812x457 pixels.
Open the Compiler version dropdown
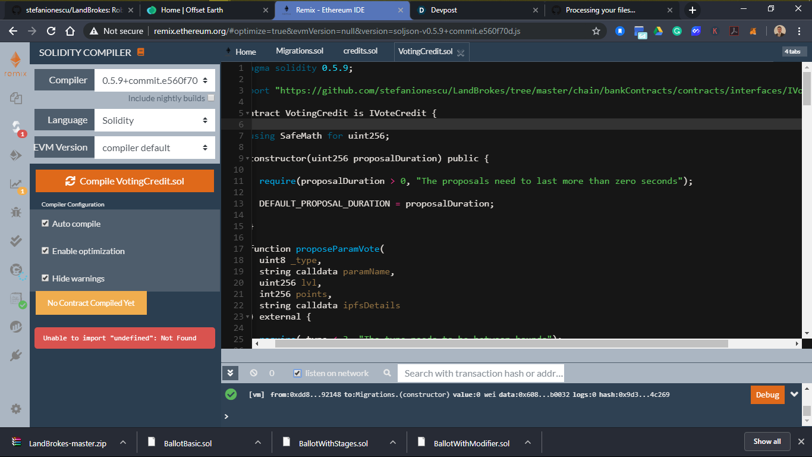tap(155, 80)
